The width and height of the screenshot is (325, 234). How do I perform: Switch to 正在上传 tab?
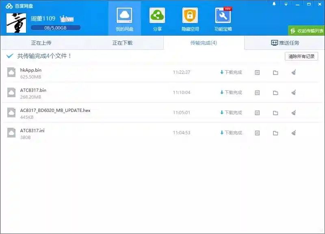pos(41,43)
